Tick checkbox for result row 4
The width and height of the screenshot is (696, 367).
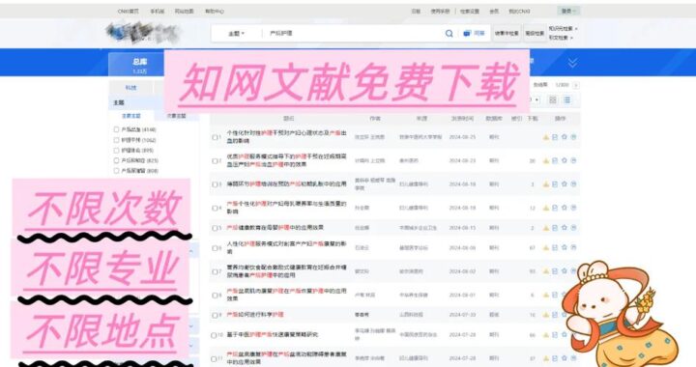(x=215, y=208)
